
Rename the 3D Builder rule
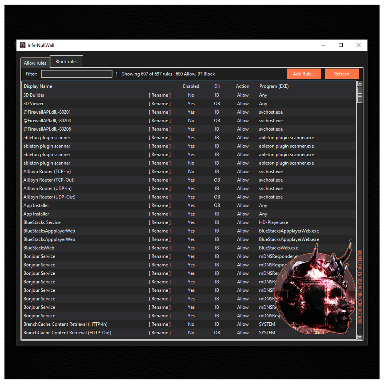tap(160, 95)
